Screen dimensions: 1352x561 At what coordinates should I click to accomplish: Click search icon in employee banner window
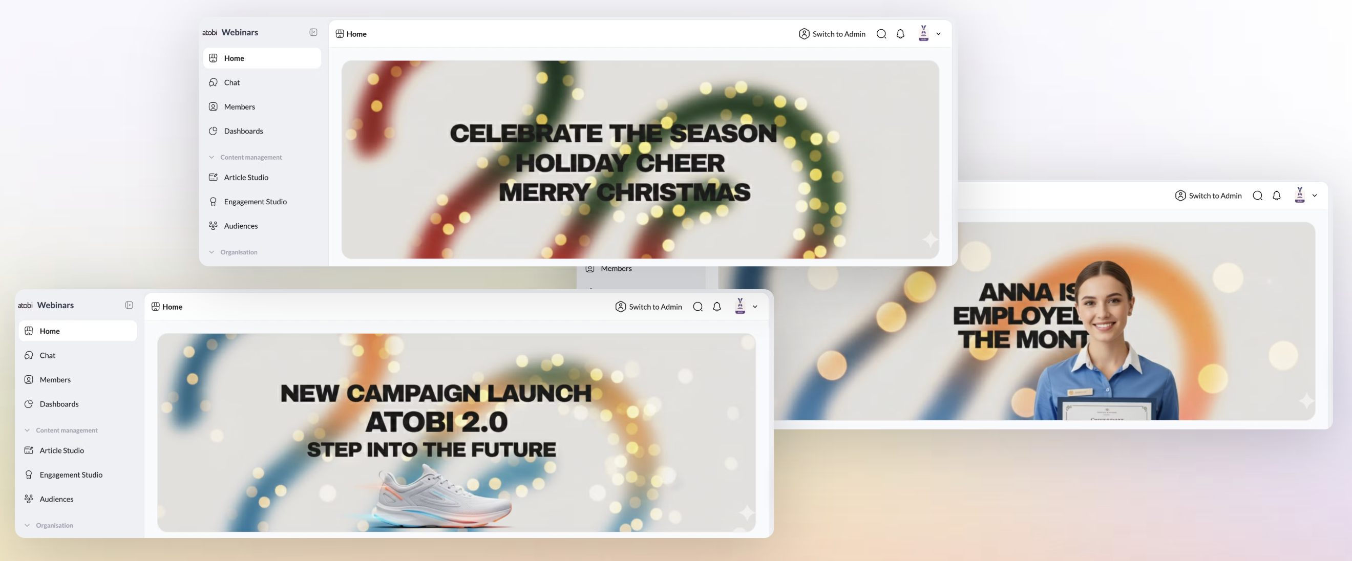coord(1257,196)
